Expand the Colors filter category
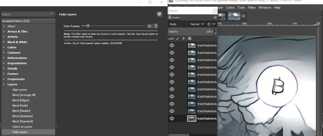323x136 pixels. point(4,47)
